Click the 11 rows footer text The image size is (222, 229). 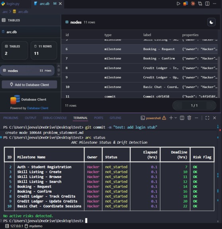[x=71, y=106]
